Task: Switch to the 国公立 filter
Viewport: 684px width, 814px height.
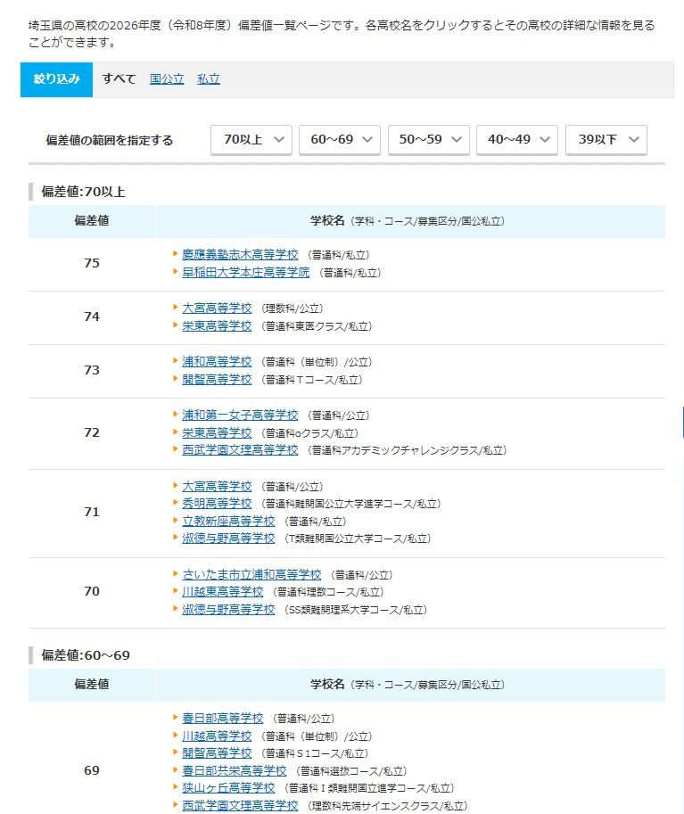Action: (x=167, y=79)
